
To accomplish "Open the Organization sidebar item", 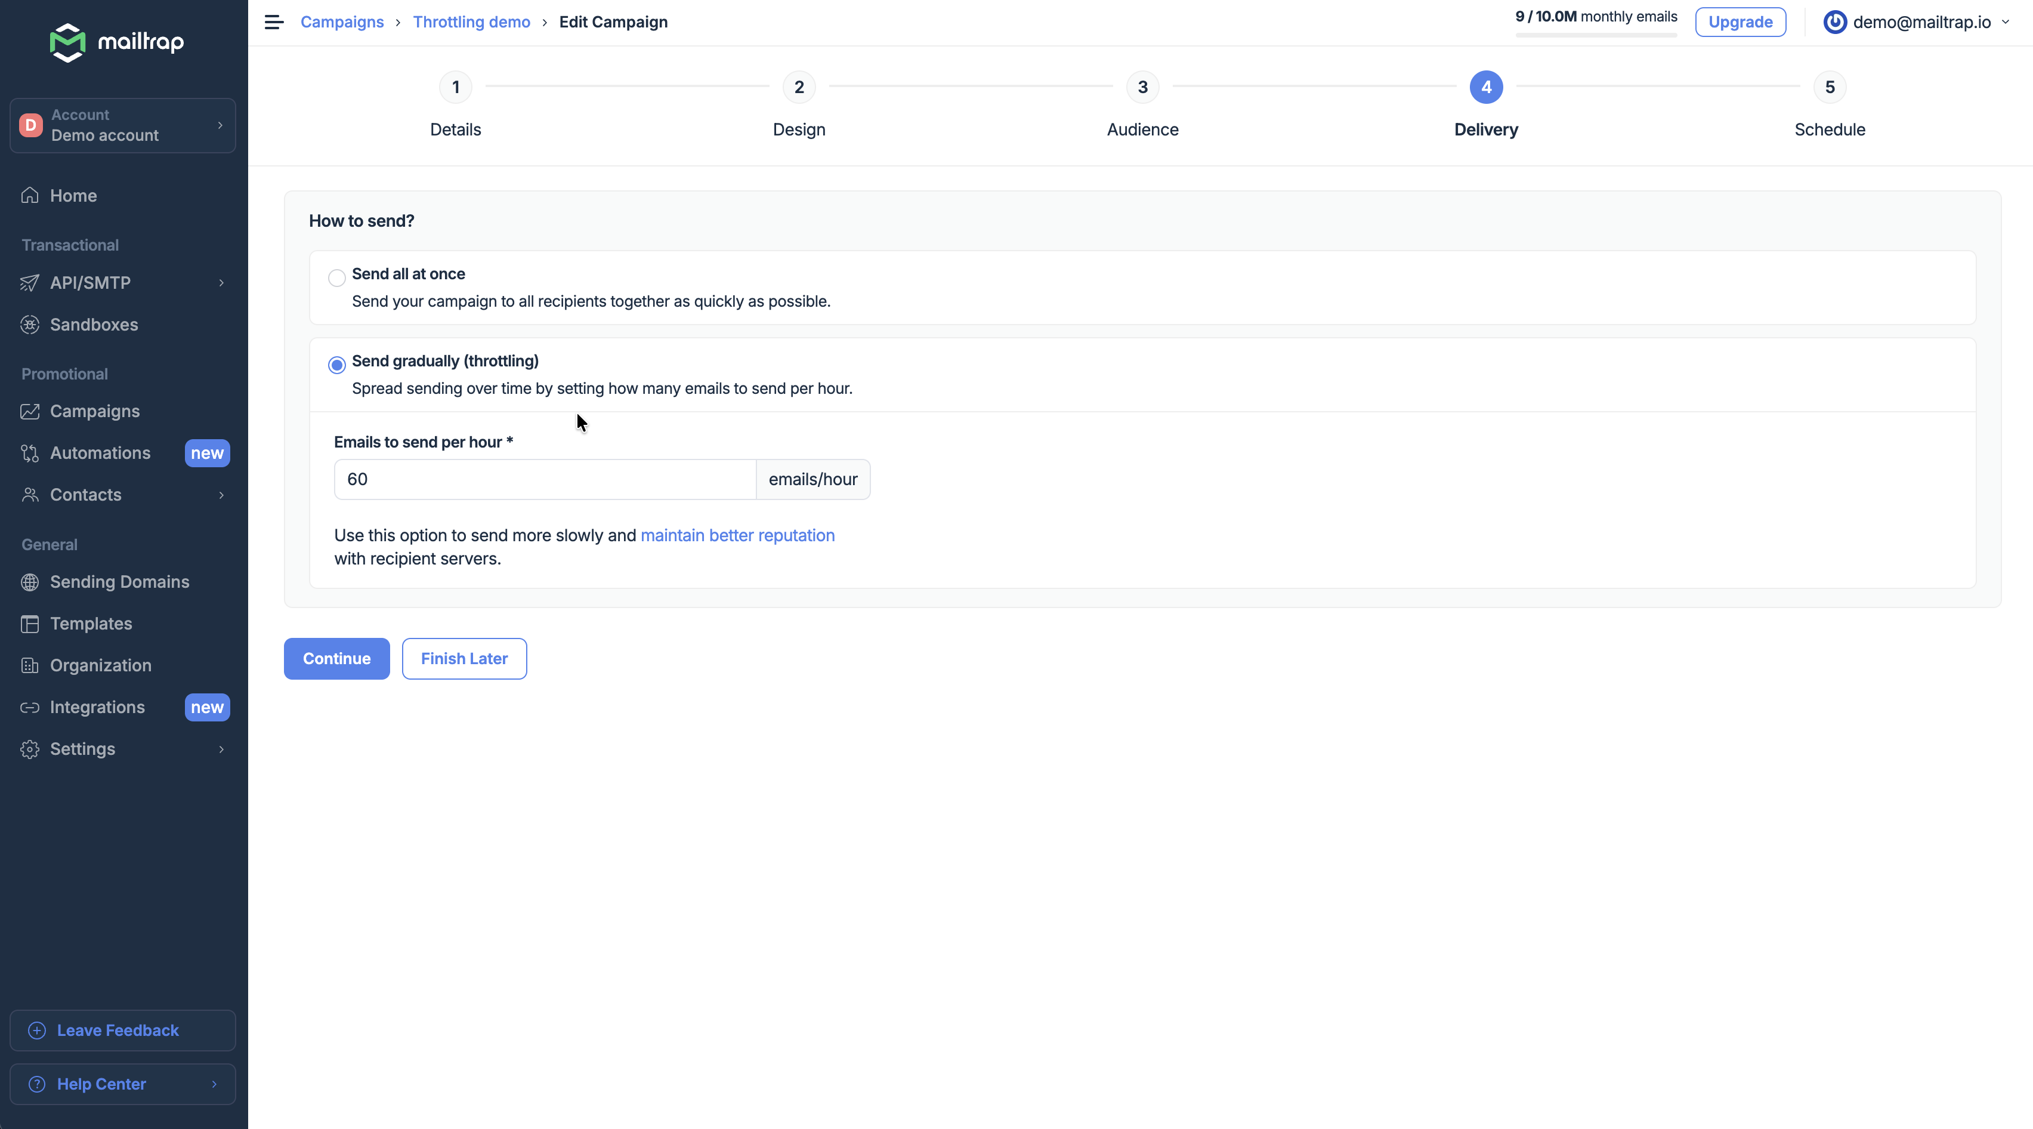I will pos(100,665).
